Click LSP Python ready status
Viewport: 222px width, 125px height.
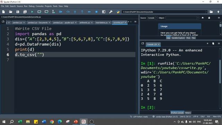click(x=139, y=117)
